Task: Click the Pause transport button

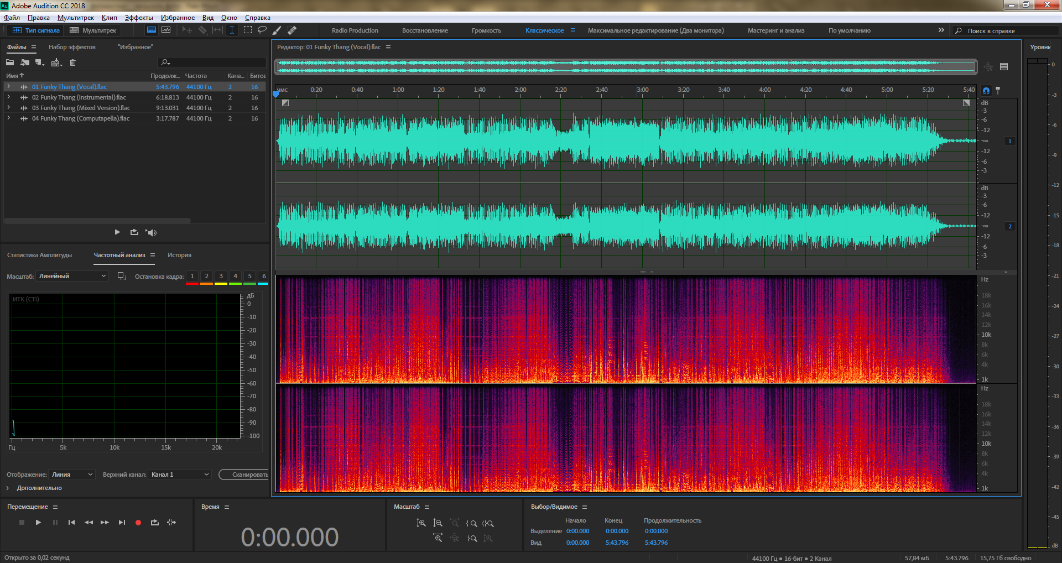Action: pyautogui.click(x=55, y=522)
